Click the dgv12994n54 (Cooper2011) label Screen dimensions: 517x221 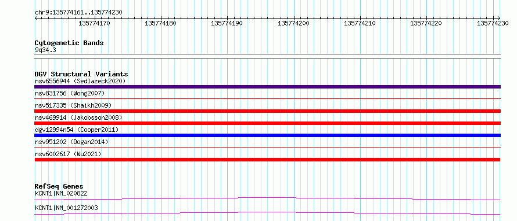click(x=77, y=130)
